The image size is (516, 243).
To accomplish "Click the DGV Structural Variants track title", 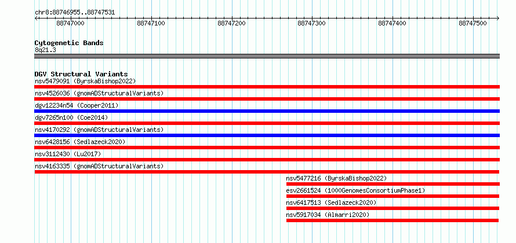I will (81, 74).
